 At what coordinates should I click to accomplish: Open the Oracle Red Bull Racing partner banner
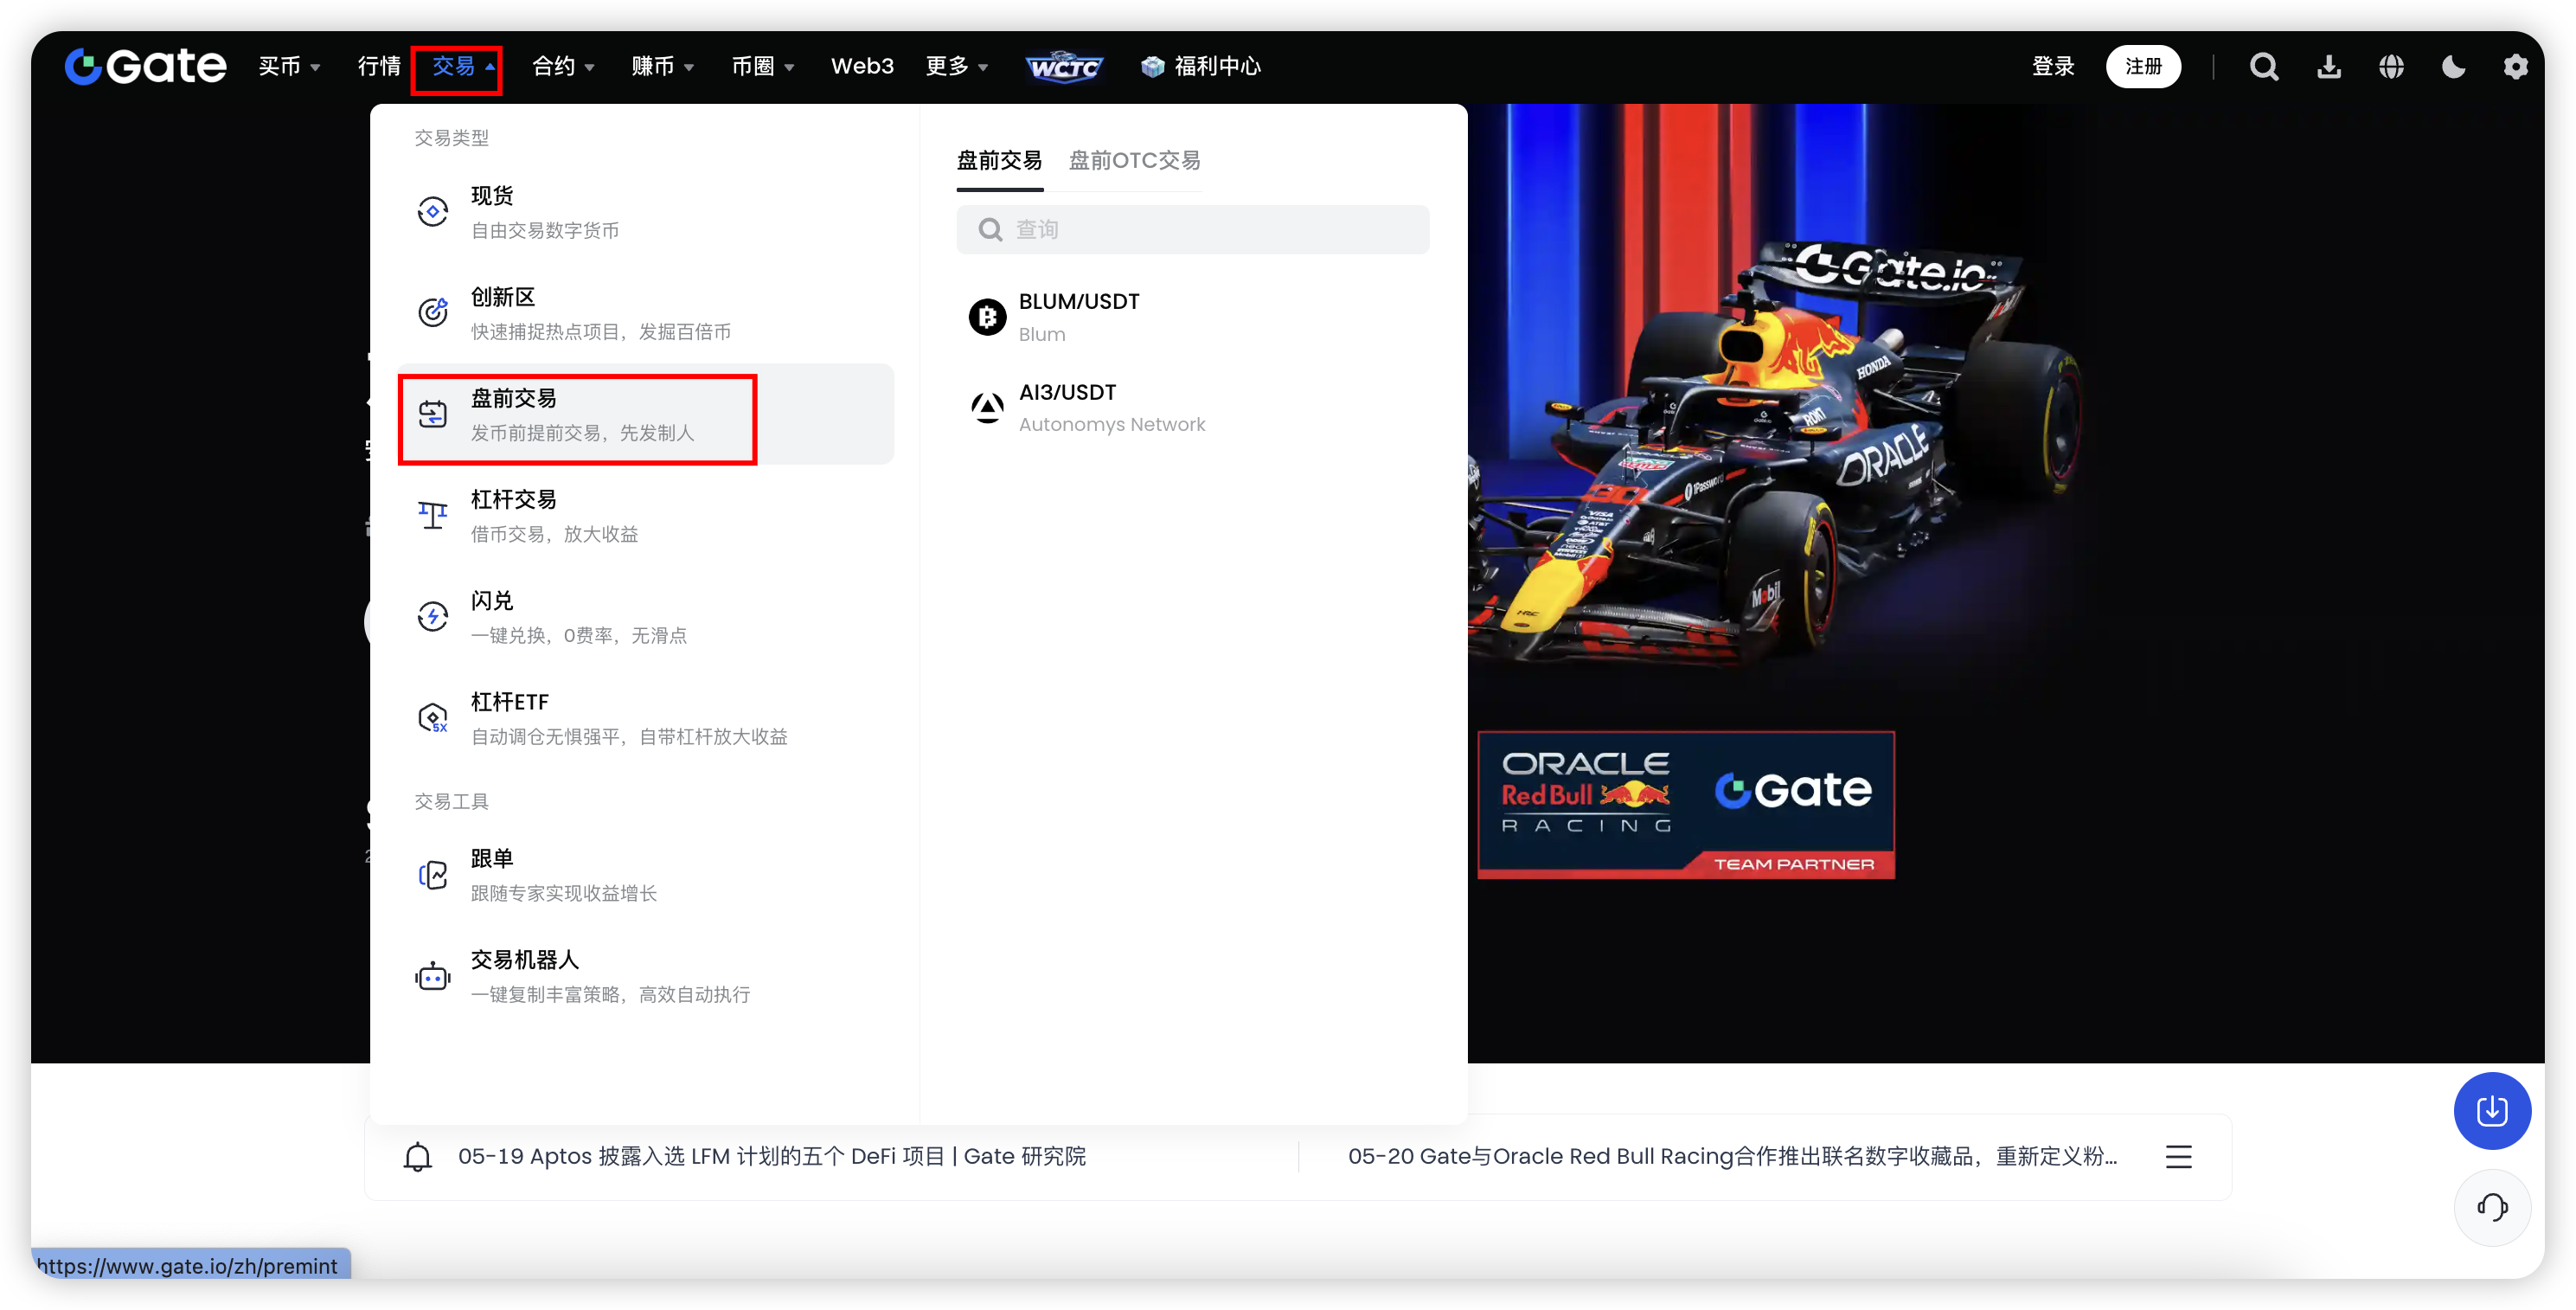click(1685, 805)
